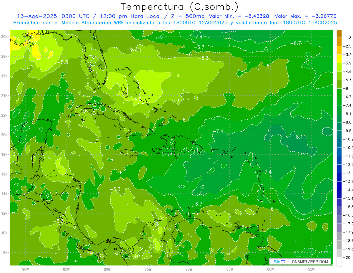Screen dimensions: 353x273
Task: Pick legend swatch between -3.2 and -3.9
Action: point(339,59)
